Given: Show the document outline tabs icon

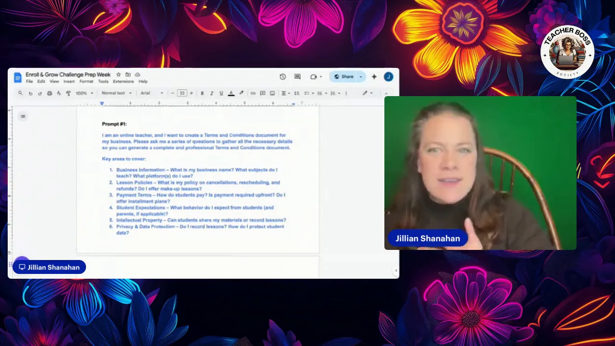Looking at the screenshot, I should [x=23, y=116].
